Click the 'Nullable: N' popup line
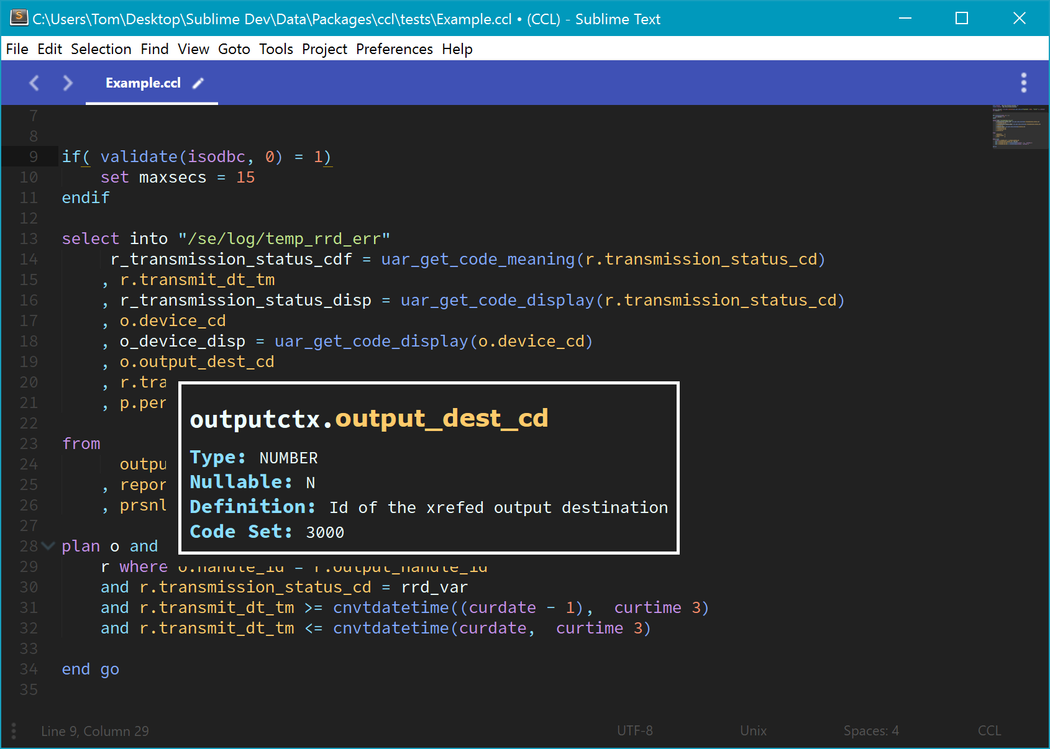 pyautogui.click(x=252, y=483)
